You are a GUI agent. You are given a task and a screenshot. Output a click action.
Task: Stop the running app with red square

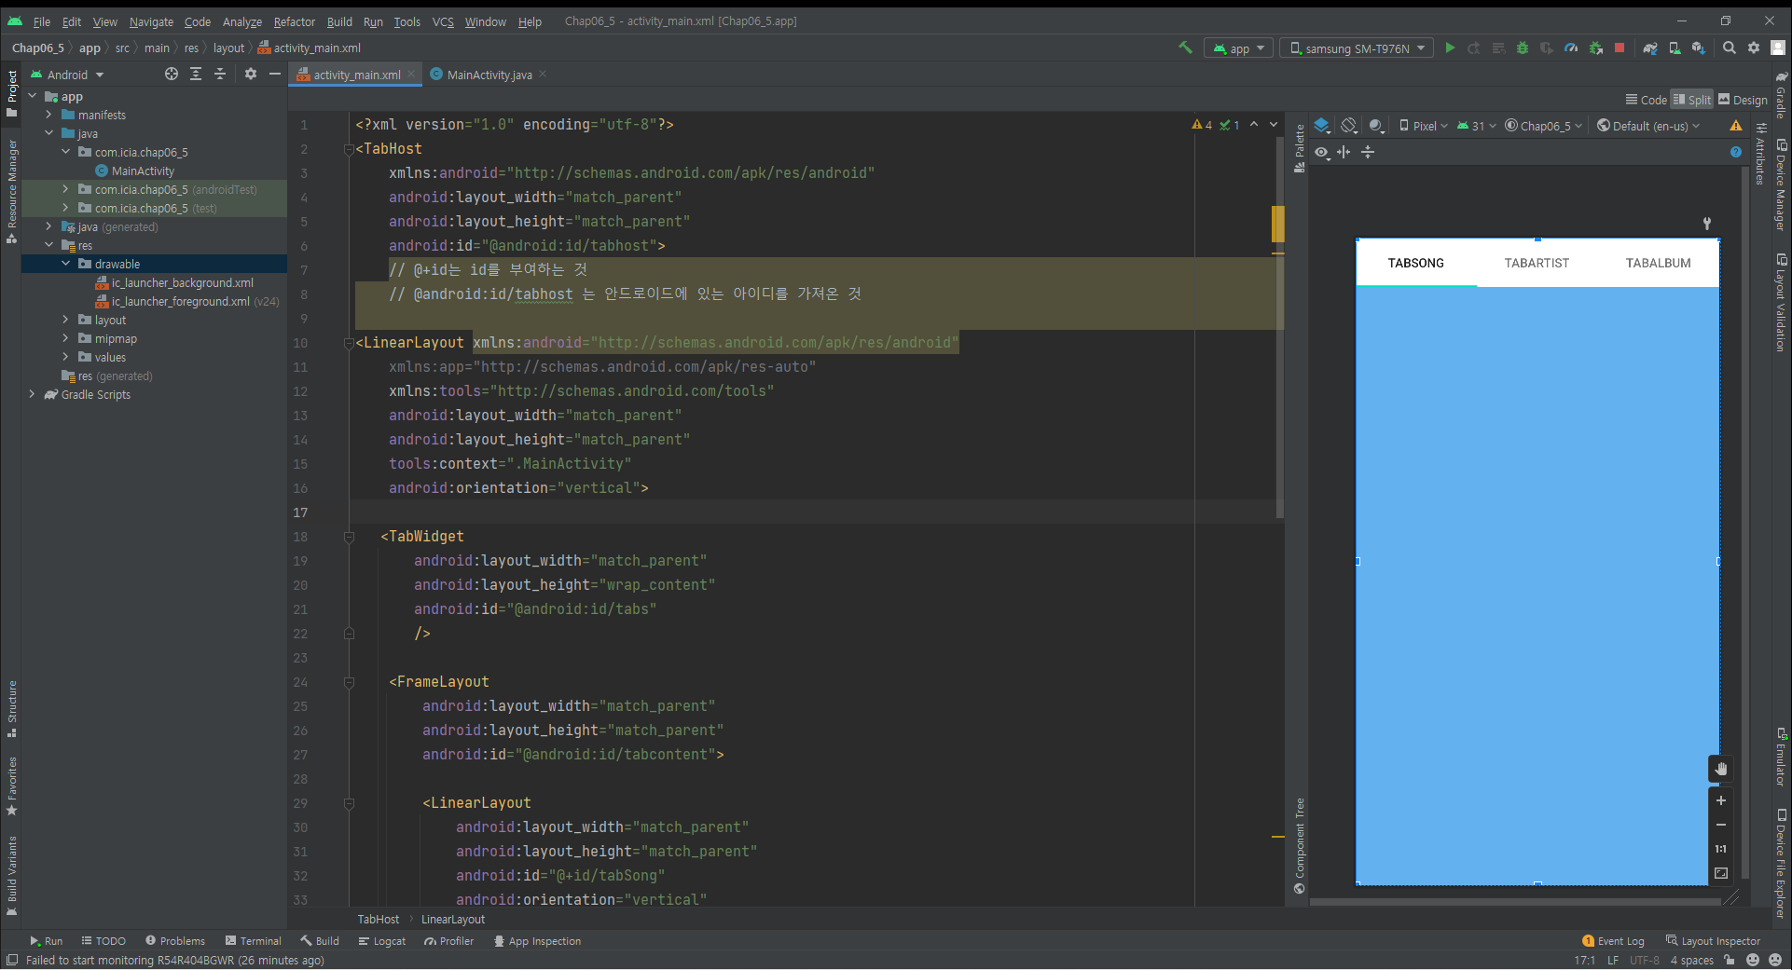[1620, 48]
